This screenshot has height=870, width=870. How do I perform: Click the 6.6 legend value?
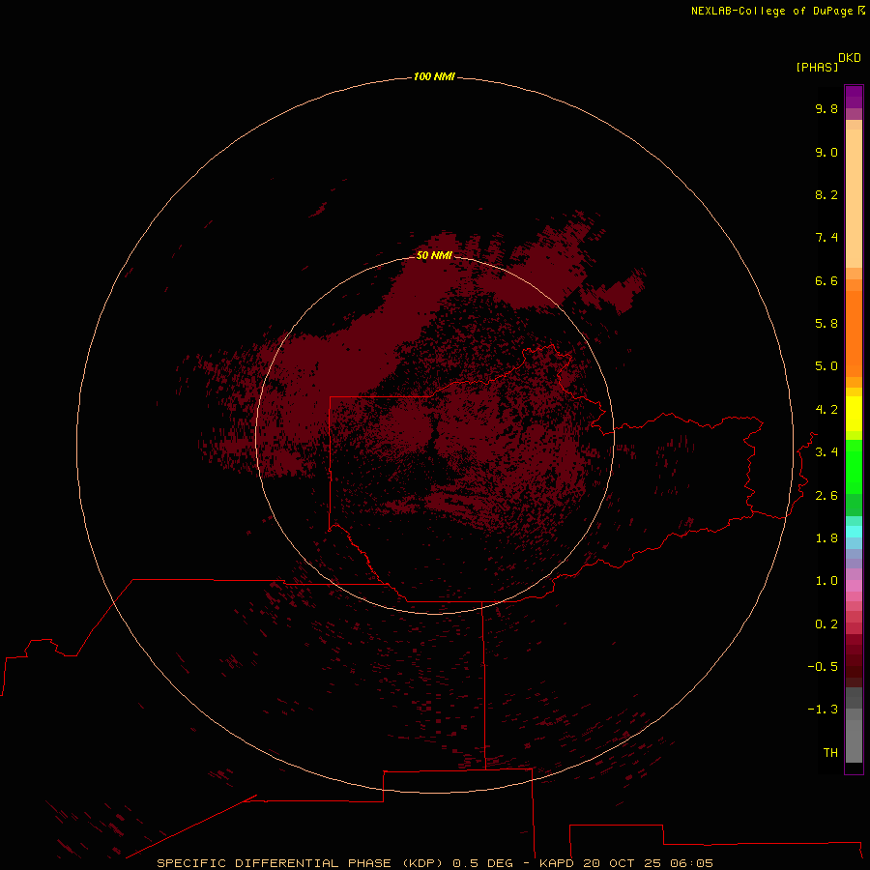click(x=826, y=280)
